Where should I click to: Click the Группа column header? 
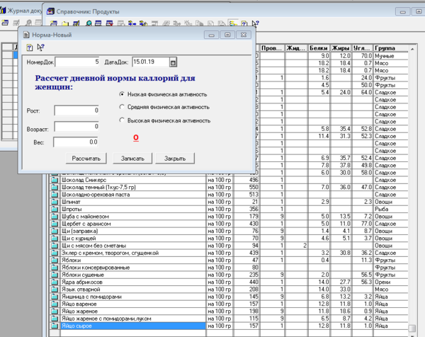click(x=390, y=48)
